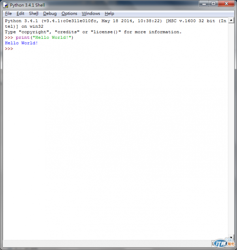The image size is (237, 250).
Task: Maximize the Python 3.4.1 Shell window
Action: [x=213, y=4]
